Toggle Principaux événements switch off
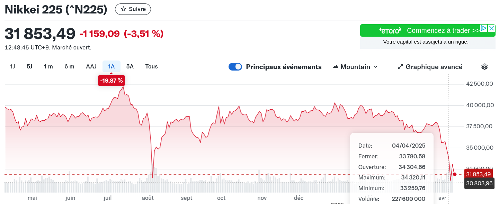Screen dimensions: 499x204 (235, 67)
